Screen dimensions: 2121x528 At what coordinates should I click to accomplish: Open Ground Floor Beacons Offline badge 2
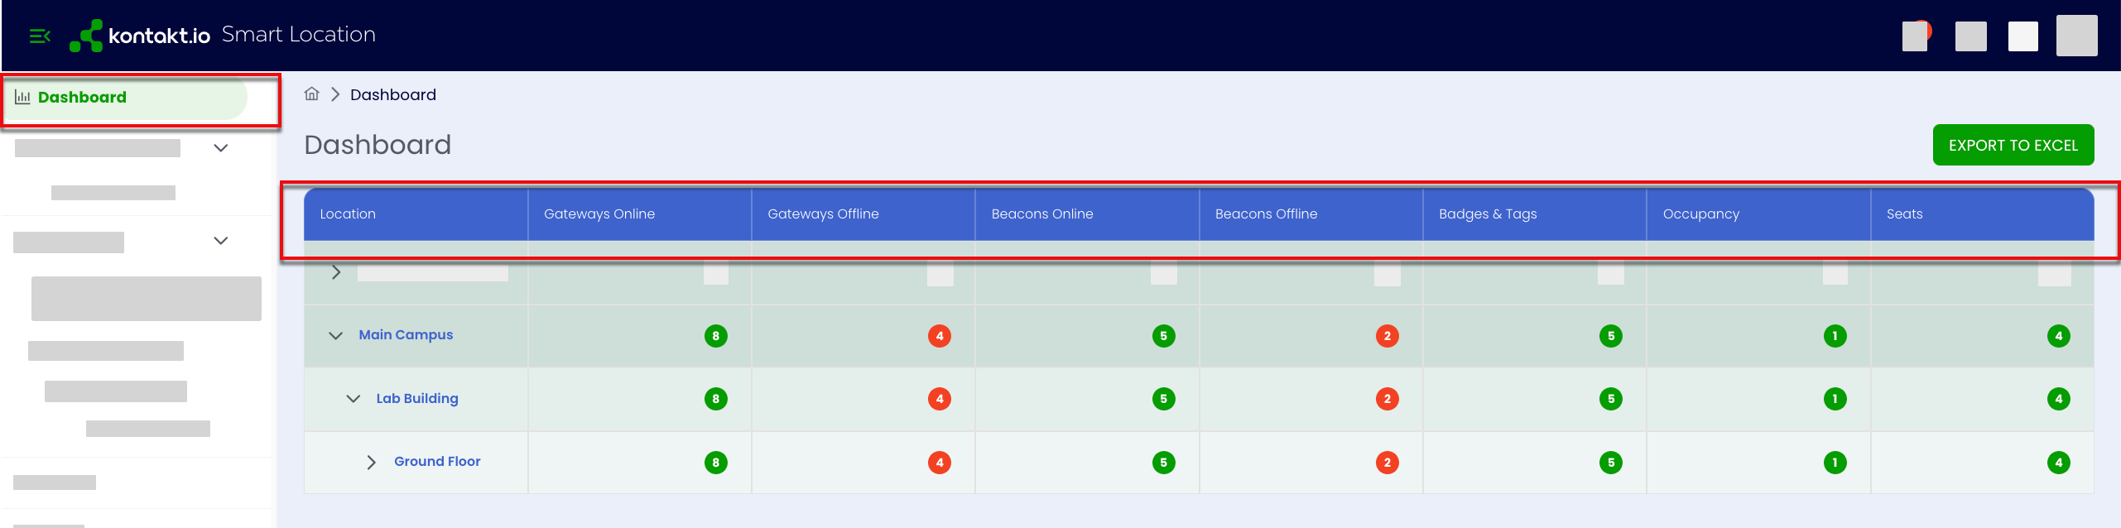[x=1388, y=463]
